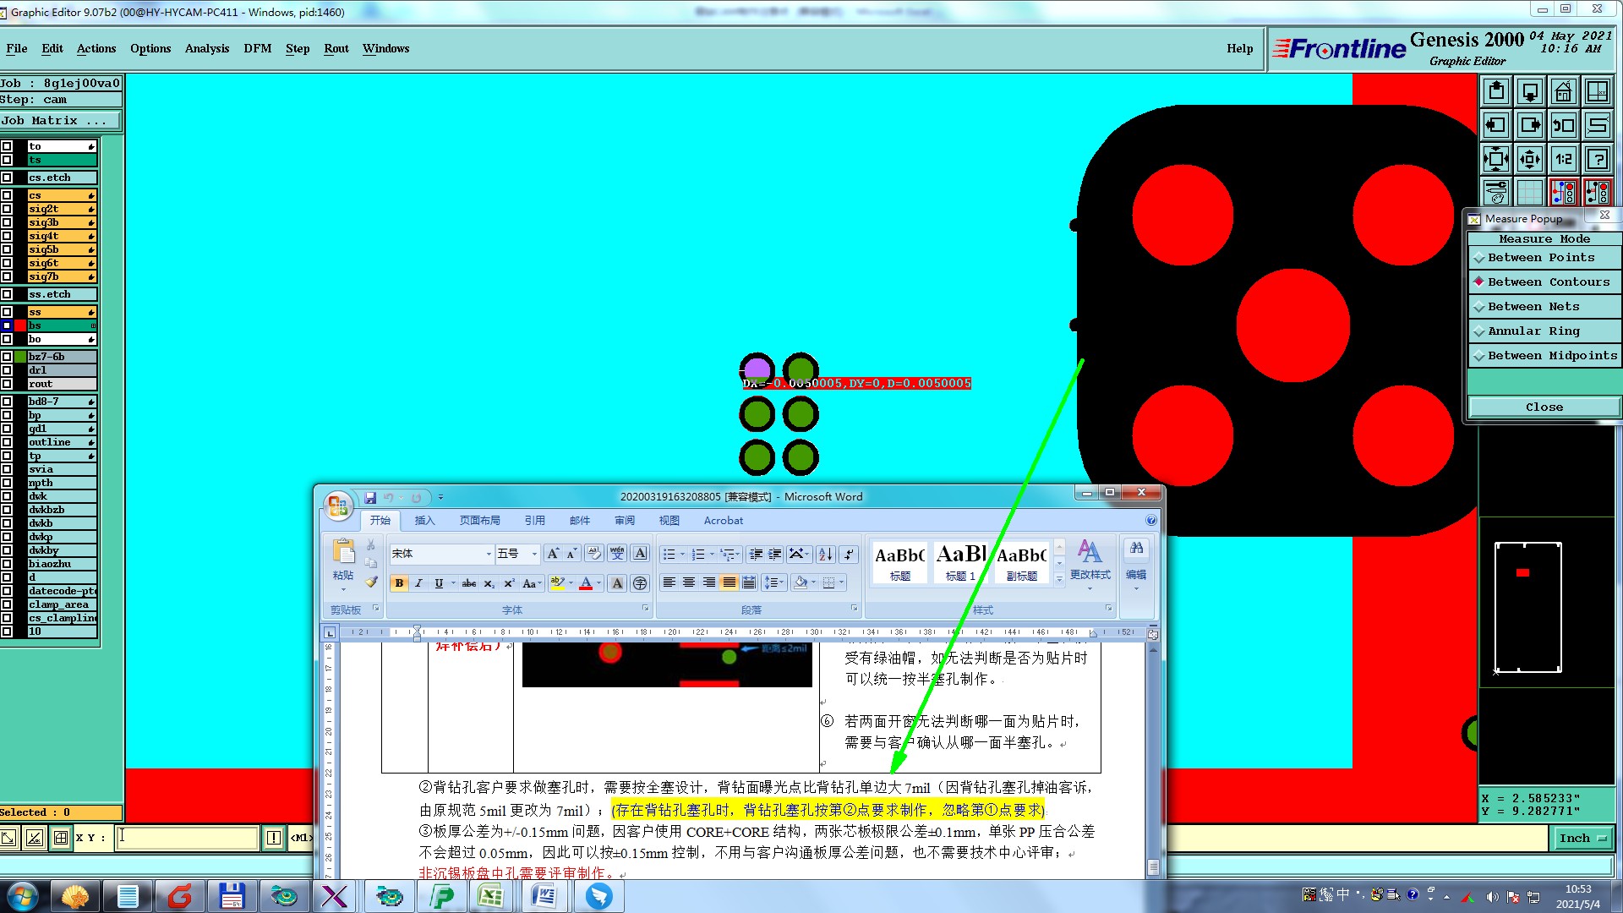The image size is (1623, 913).
Task: Click the pan left icon
Action: [x=1495, y=125]
